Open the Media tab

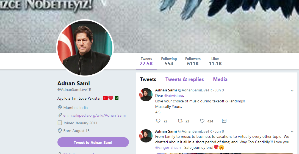click(220, 79)
